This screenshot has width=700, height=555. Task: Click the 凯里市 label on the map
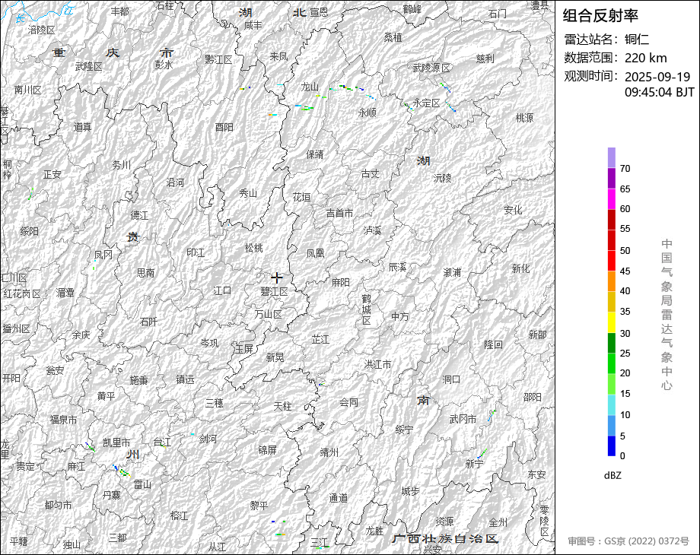pos(116,442)
